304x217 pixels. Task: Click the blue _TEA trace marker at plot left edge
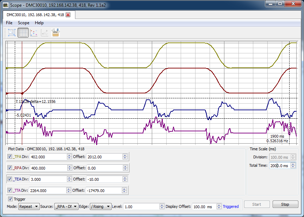point(7,110)
